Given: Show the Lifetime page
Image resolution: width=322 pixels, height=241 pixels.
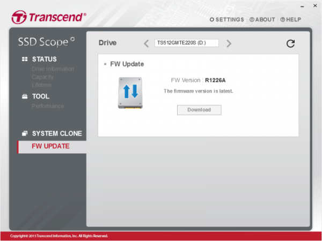Looking at the screenshot, I should coord(42,85).
